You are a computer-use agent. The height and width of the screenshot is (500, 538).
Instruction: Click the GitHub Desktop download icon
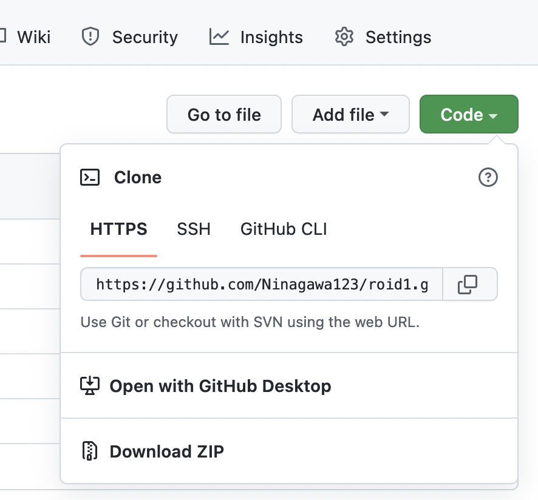tap(90, 386)
